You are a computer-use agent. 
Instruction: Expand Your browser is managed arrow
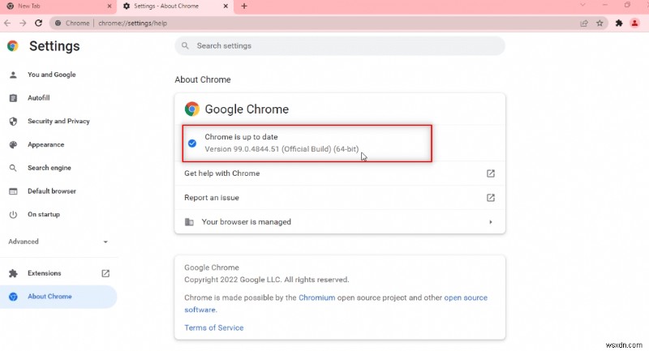click(490, 222)
